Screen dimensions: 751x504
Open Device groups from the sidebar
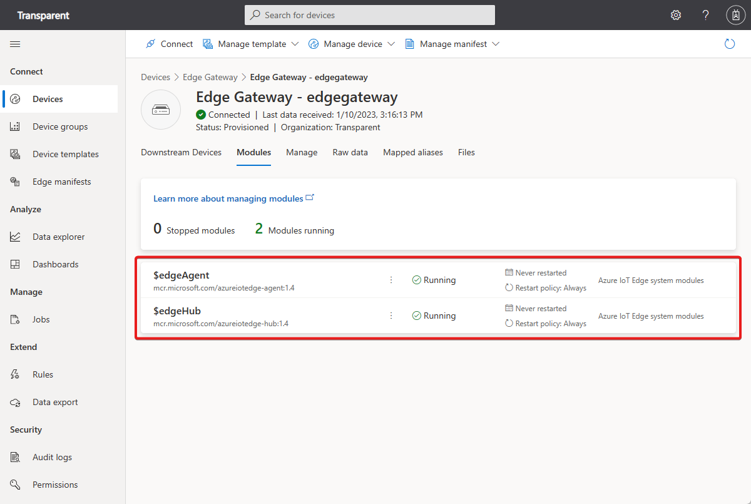(55, 126)
